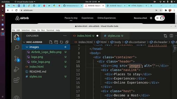
Task: Click Activities in the top bar
Action: pyautogui.click(x=6, y=2)
